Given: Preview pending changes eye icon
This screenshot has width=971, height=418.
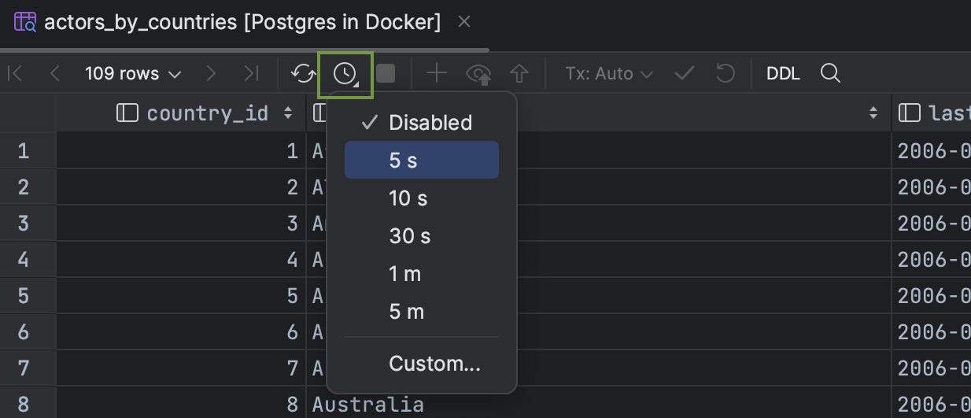Looking at the screenshot, I should pos(478,74).
